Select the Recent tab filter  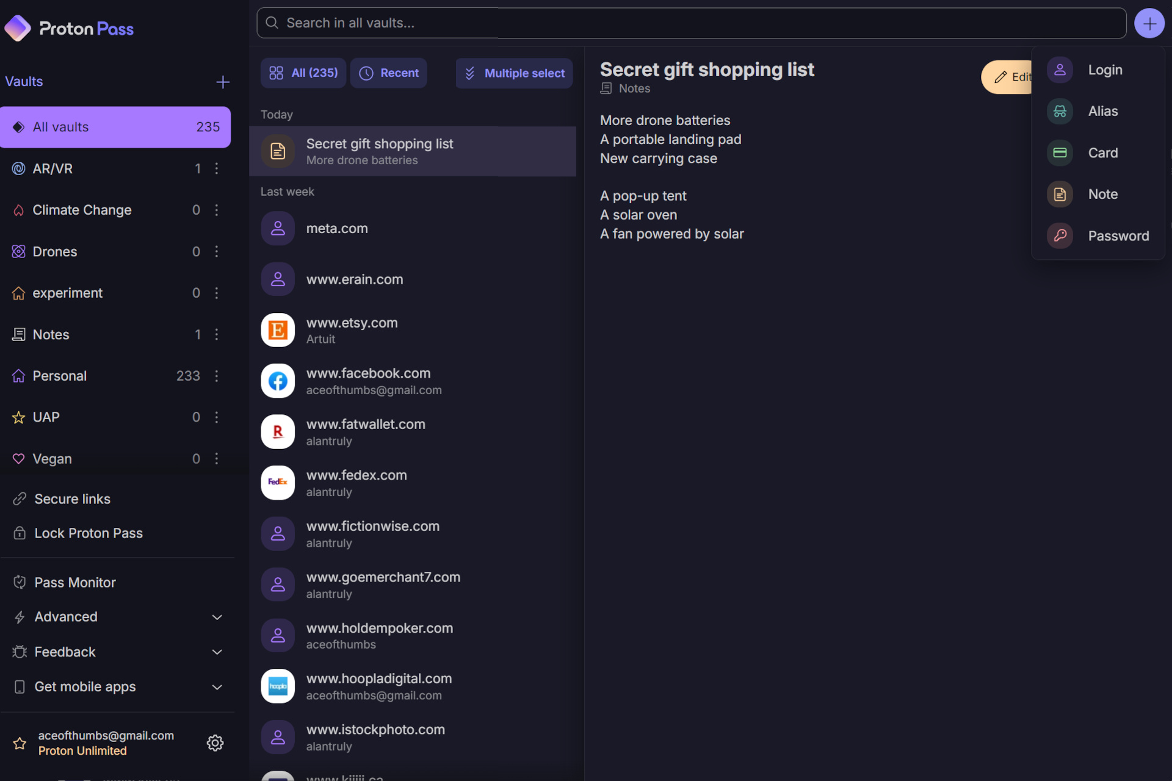tap(390, 73)
